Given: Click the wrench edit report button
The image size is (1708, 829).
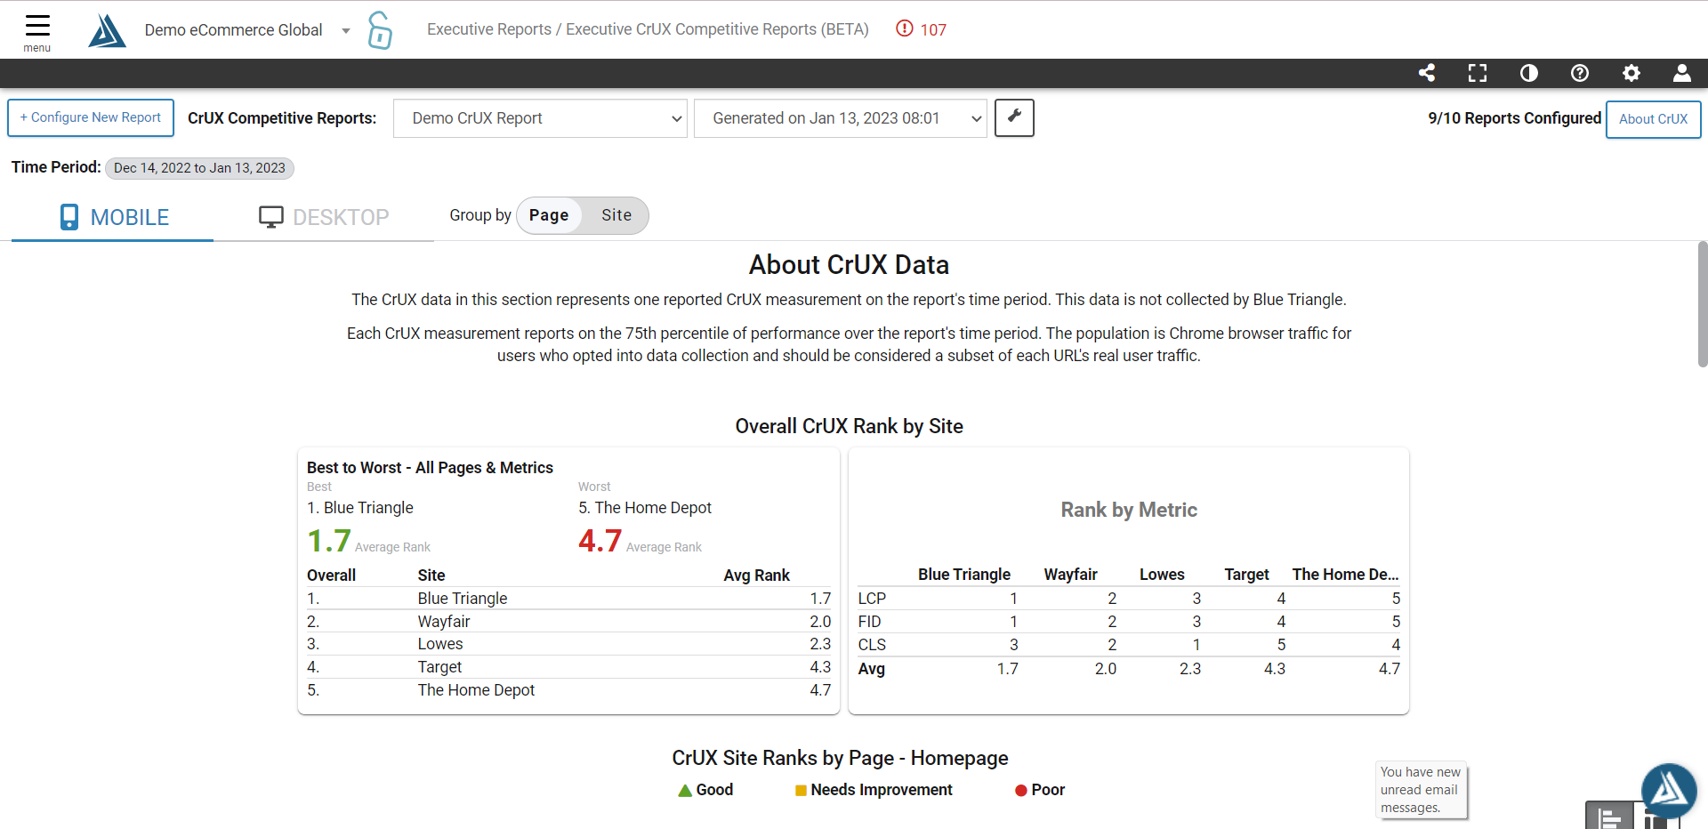Looking at the screenshot, I should click(x=1014, y=117).
